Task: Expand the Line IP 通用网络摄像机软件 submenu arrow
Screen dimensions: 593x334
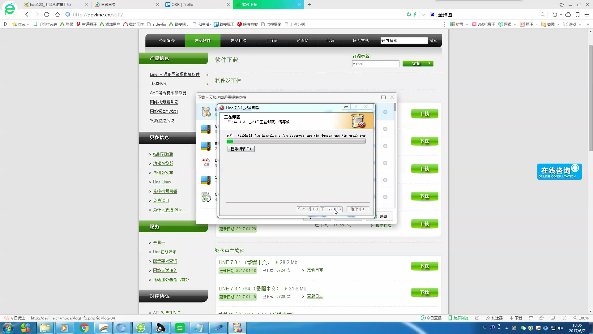Action: point(207,75)
